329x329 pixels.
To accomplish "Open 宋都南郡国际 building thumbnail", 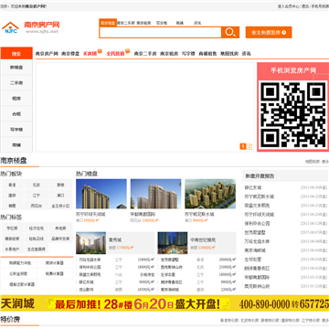I will [155, 194].
